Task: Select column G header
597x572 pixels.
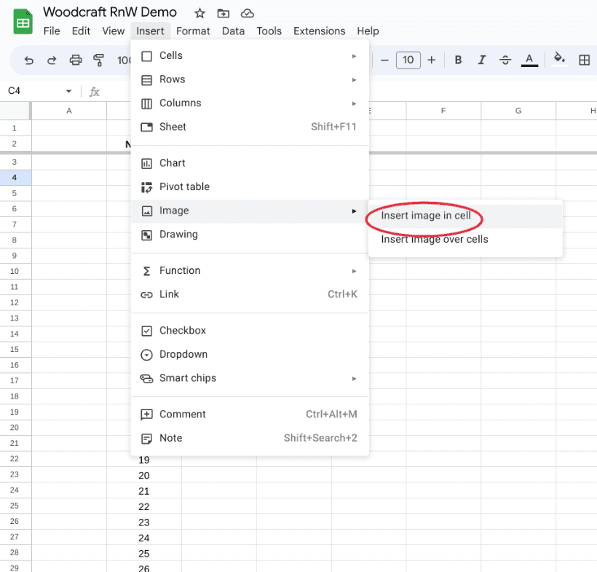Action: click(518, 111)
